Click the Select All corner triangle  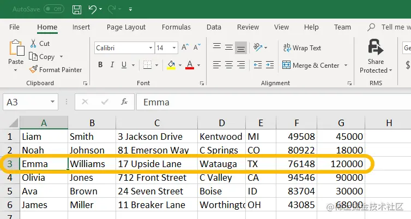point(13,123)
